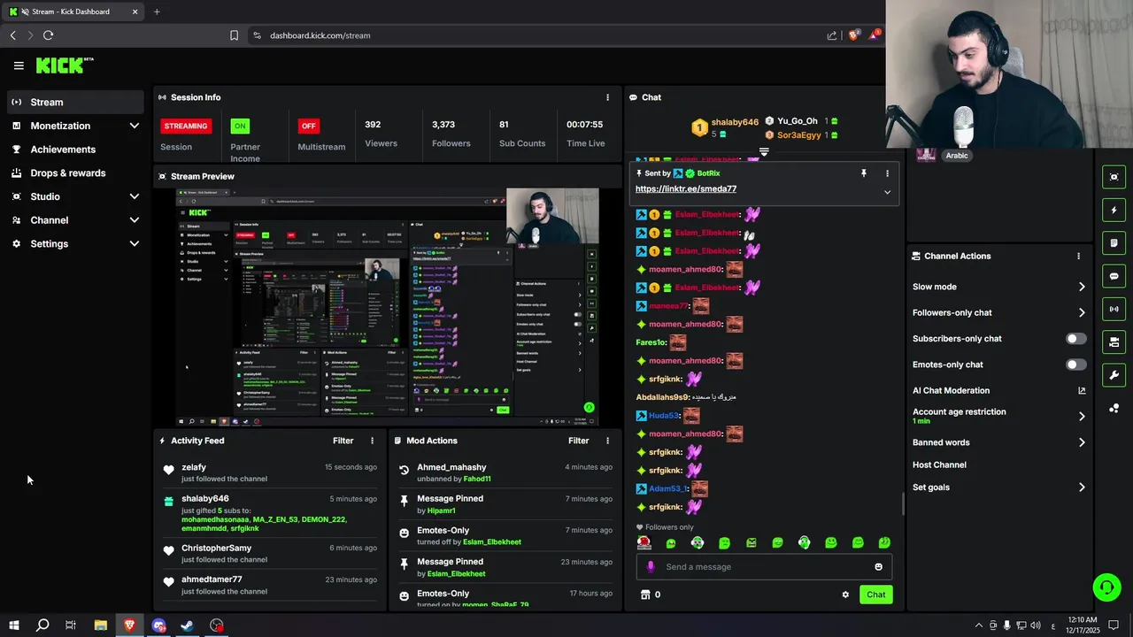Expand the Monetization sidebar chevron

[135, 126]
